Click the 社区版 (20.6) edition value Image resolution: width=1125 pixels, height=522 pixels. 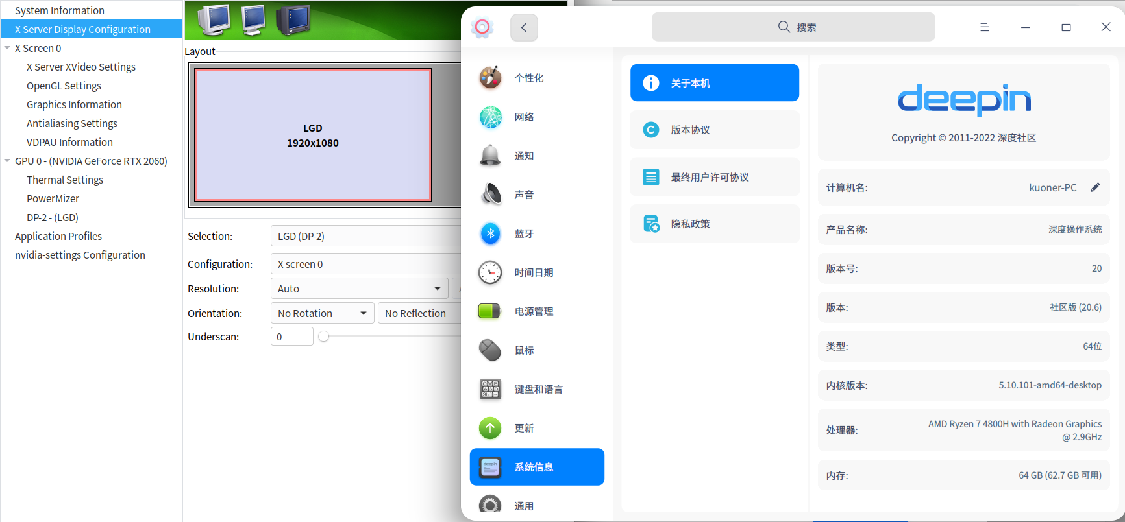click(x=1076, y=307)
